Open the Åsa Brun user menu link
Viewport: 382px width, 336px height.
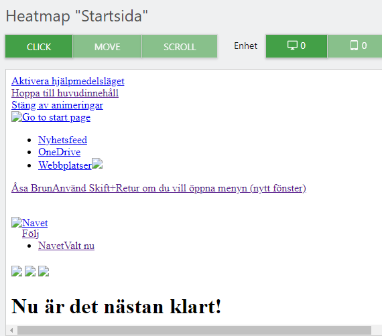coord(159,188)
